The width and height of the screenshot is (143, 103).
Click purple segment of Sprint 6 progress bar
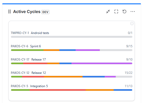point(88,50)
